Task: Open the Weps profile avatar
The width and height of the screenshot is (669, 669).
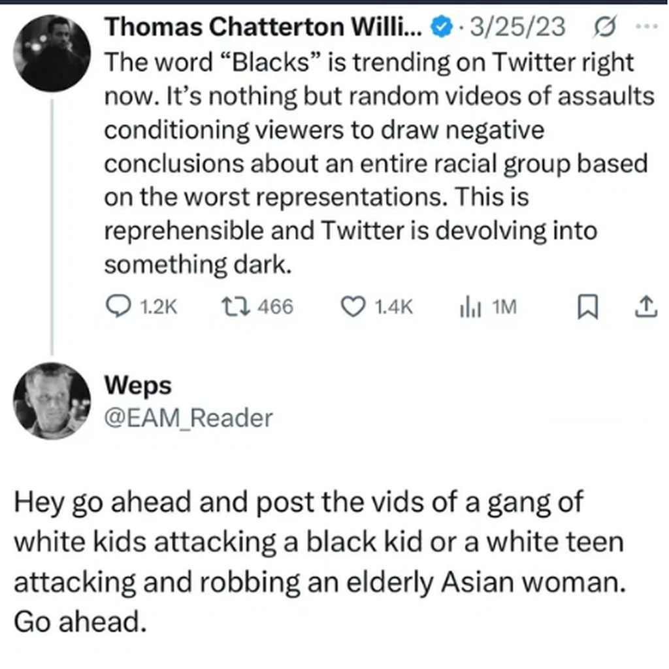Action: click(52, 400)
